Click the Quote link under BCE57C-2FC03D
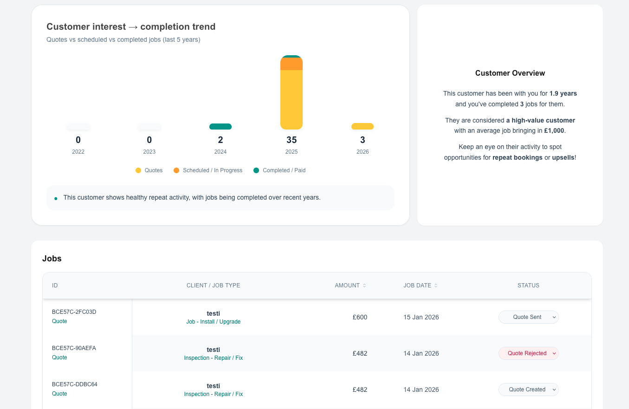Image resolution: width=629 pixels, height=409 pixels. [x=59, y=321]
